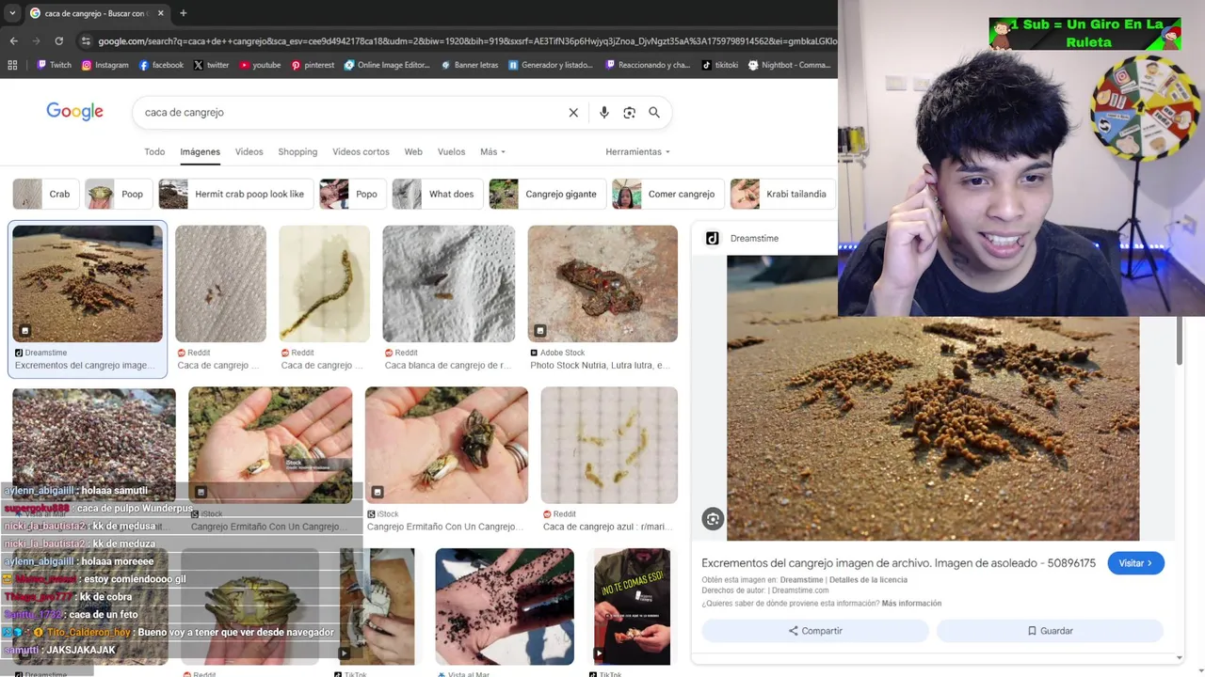The image size is (1205, 677).
Task: Go to the Google logo home
Action: 74,112
